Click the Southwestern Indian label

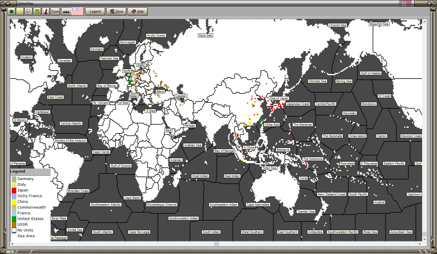184,218
